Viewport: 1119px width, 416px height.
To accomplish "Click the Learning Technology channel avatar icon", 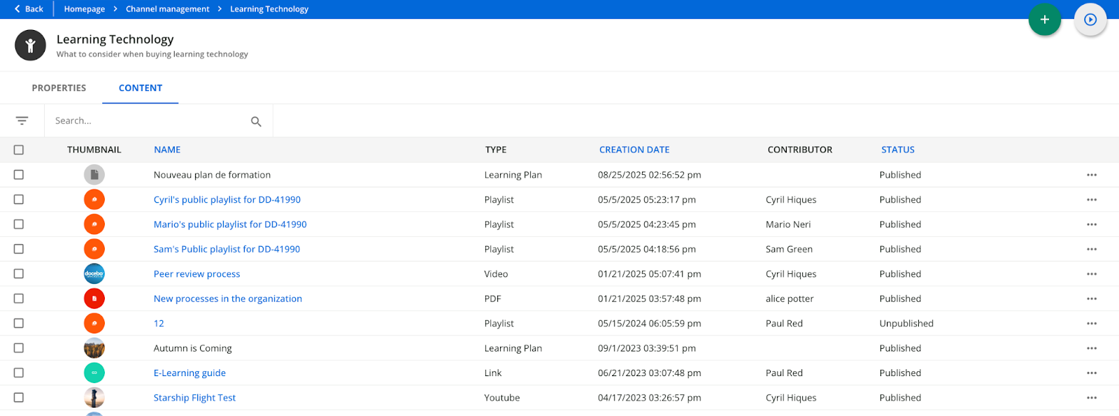I will click(30, 45).
